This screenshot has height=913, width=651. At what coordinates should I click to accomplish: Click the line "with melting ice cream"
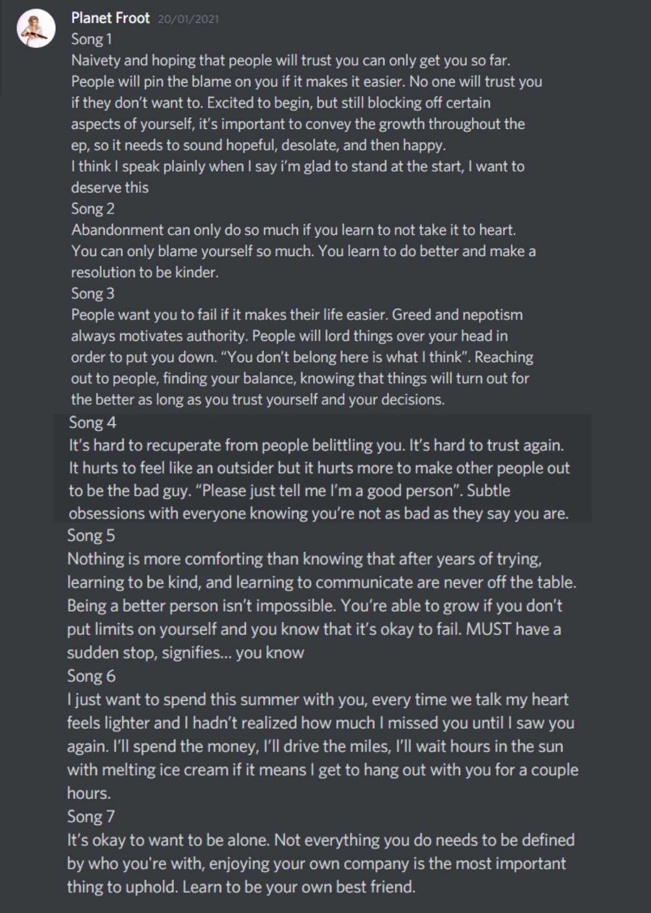coord(322,769)
